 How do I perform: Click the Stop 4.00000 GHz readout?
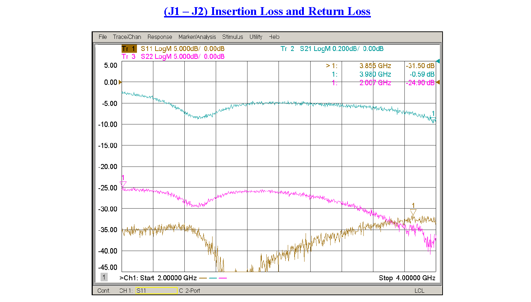point(407,278)
